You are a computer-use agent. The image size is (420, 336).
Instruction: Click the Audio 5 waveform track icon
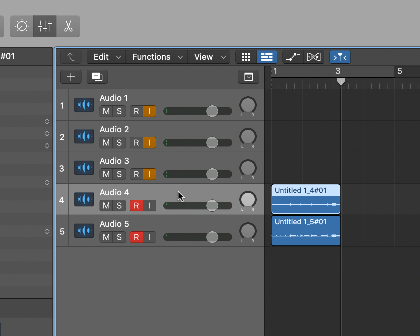click(x=84, y=231)
